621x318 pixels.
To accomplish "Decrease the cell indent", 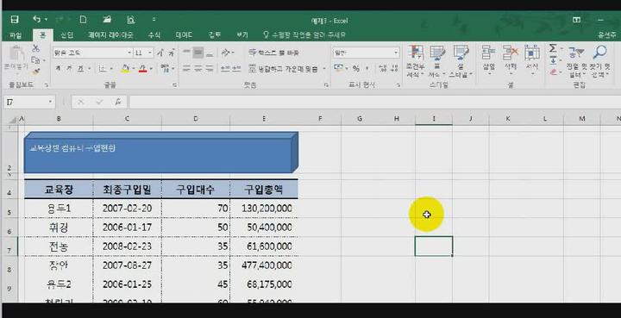I will (226, 69).
